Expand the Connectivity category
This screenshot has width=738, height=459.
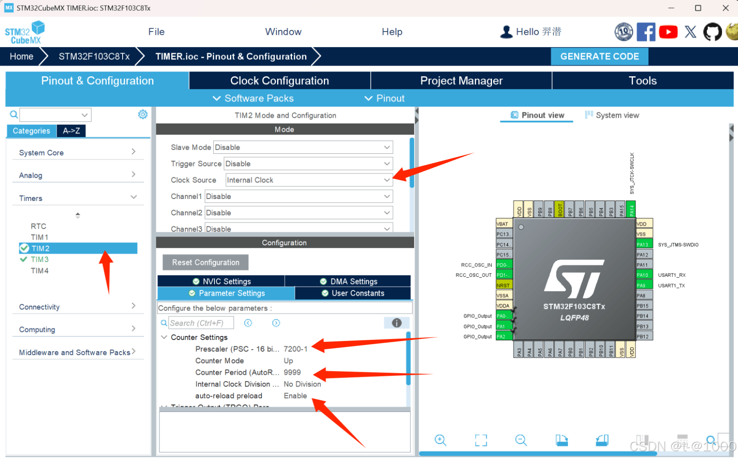tap(78, 306)
